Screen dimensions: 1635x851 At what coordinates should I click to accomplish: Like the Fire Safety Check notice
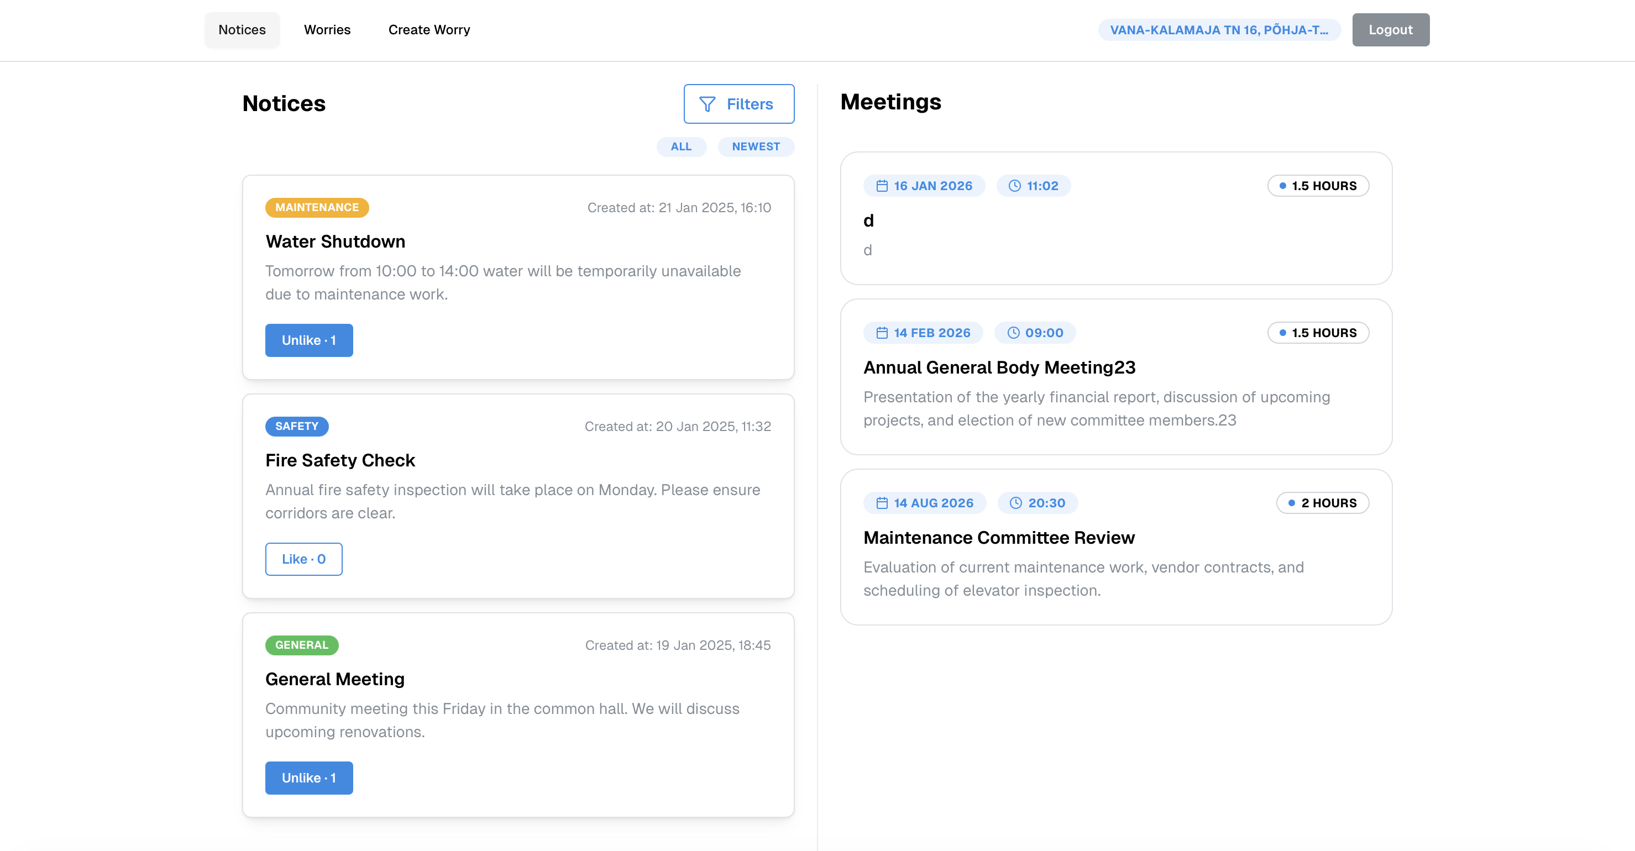click(x=303, y=559)
